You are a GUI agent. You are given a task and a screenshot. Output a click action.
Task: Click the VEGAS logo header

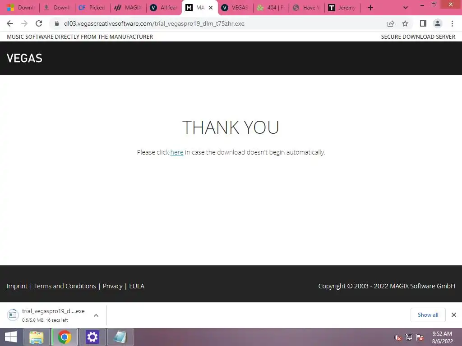[24, 58]
